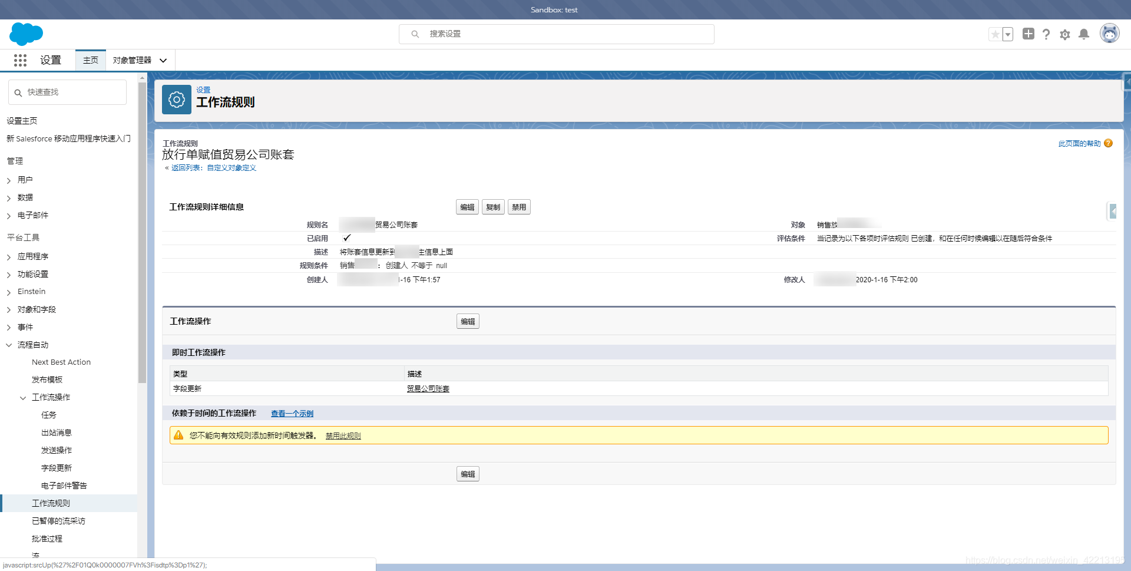The width and height of the screenshot is (1131, 571).
Task: Open the 对象管理器 tab
Action: click(x=132, y=60)
